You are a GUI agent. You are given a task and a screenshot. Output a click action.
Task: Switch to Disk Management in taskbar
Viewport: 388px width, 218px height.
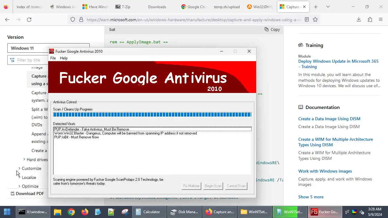pyautogui.click(x=185, y=212)
